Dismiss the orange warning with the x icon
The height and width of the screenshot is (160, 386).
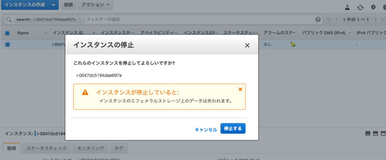click(x=240, y=89)
